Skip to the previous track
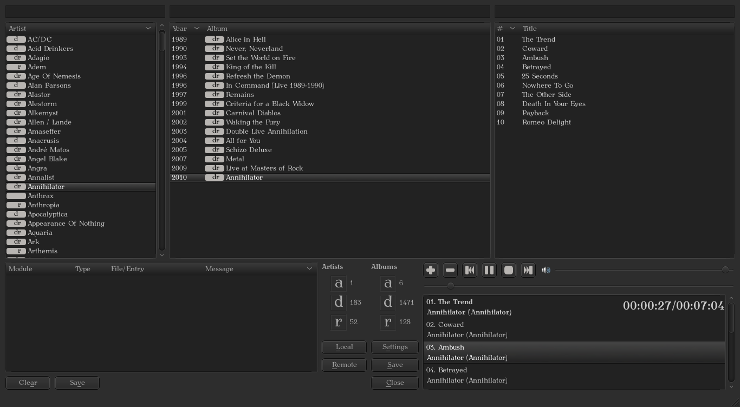This screenshot has width=740, height=407. [x=470, y=270]
